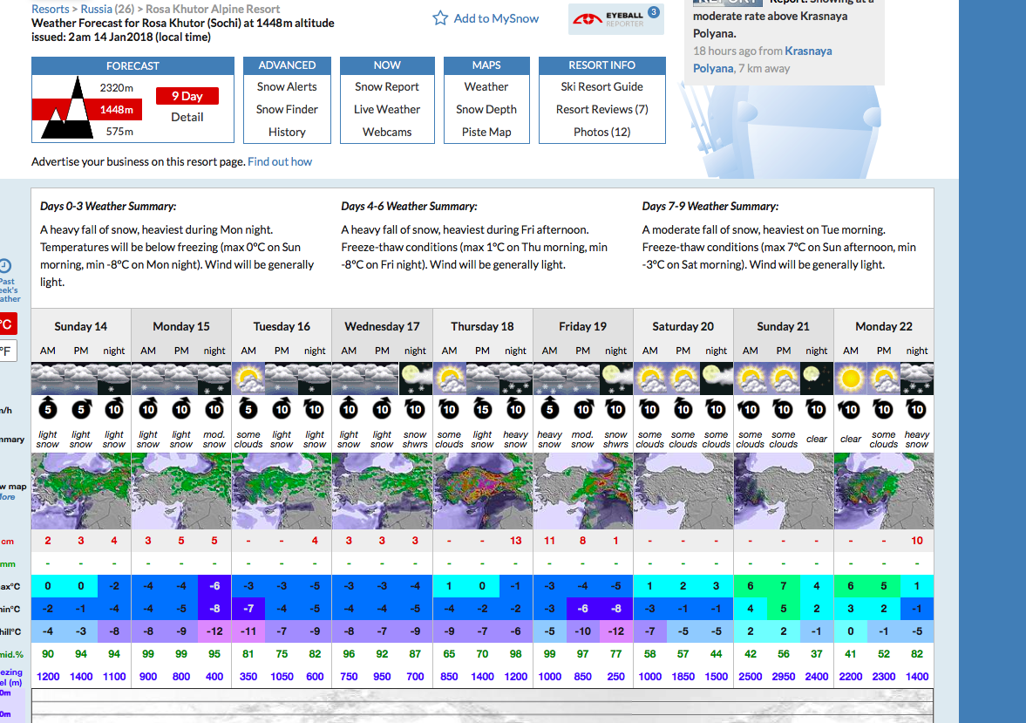The image size is (1026, 723).
Task: Open the 9 Day forecast tab
Action: [187, 96]
